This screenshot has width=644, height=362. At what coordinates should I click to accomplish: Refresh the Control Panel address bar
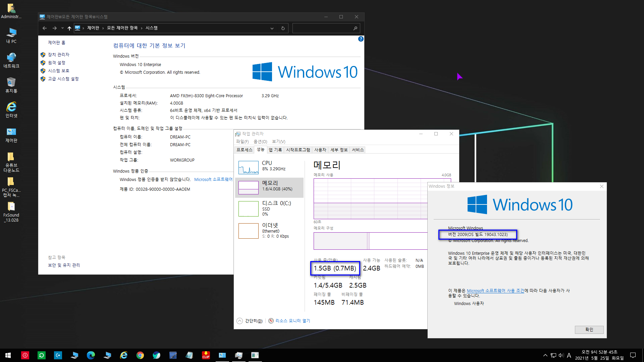pyautogui.click(x=283, y=28)
